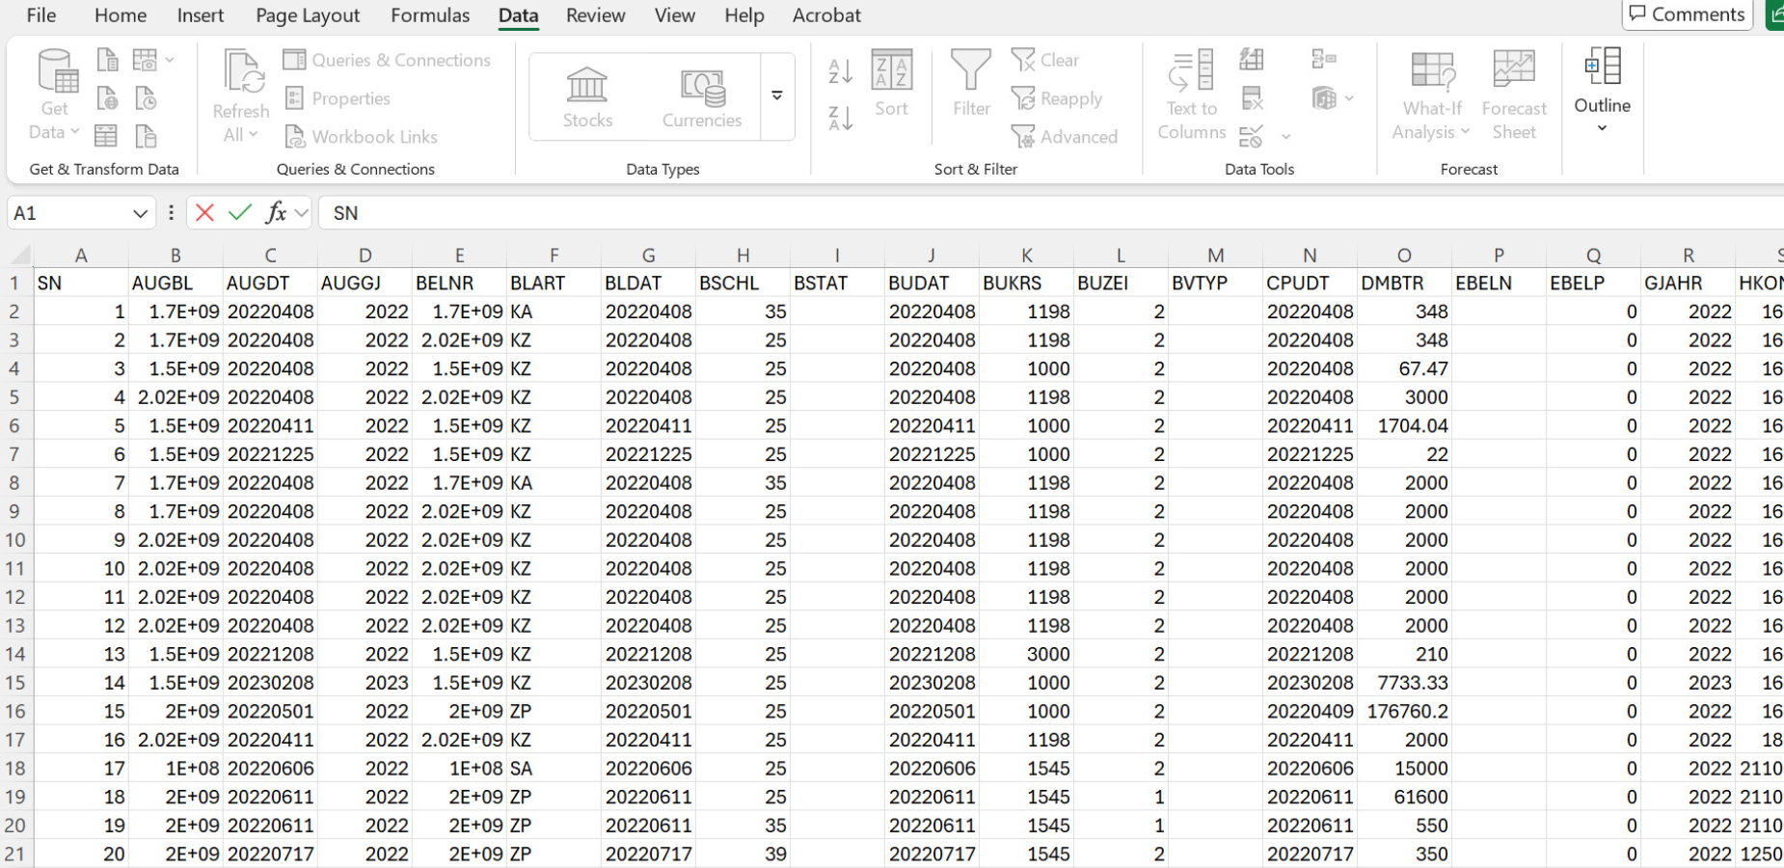Image resolution: width=1784 pixels, height=868 pixels.
Task: Click the Insert Function fx icon
Action: point(276,212)
